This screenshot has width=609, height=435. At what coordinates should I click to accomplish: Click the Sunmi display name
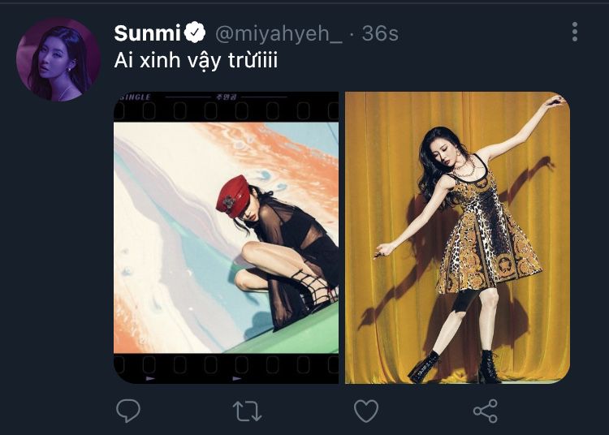148,33
